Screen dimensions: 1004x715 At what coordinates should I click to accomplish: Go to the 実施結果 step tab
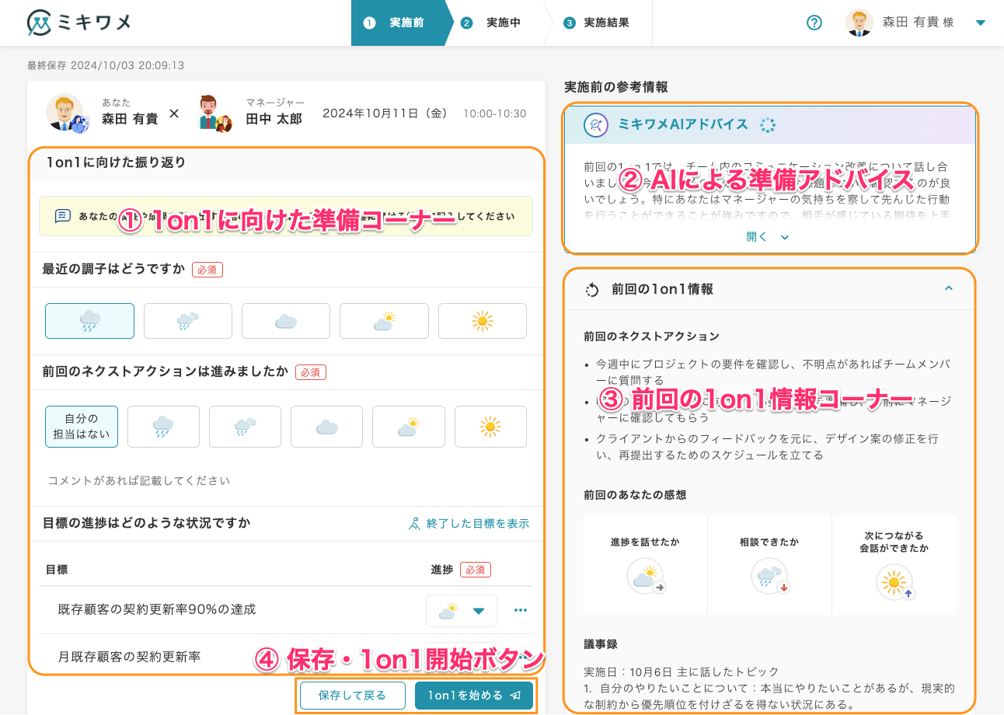(597, 23)
